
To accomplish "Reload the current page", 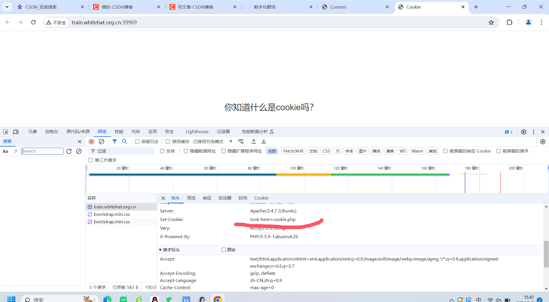I will pos(33,22).
